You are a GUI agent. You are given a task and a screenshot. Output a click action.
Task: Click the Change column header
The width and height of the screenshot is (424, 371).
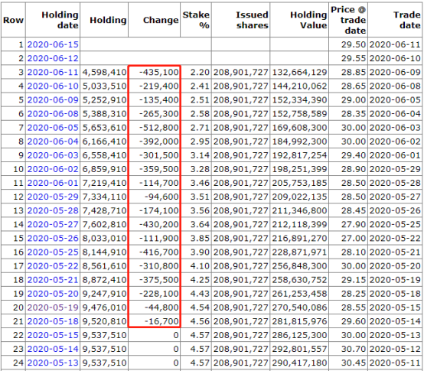[x=161, y=20]
